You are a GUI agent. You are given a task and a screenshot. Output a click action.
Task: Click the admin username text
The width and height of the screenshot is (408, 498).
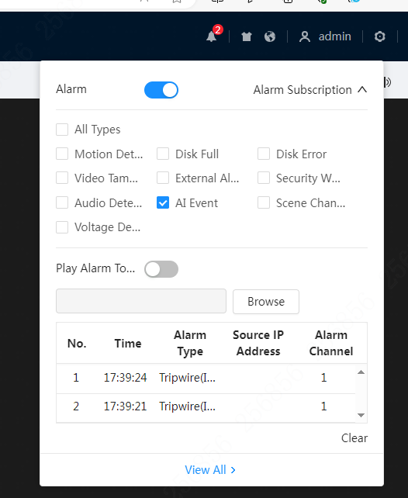334,36
